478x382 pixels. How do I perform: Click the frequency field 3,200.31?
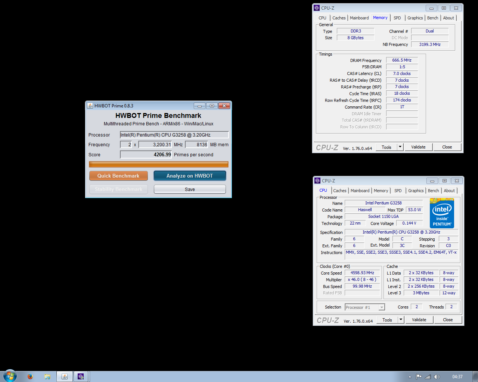(x=155, y=144)
